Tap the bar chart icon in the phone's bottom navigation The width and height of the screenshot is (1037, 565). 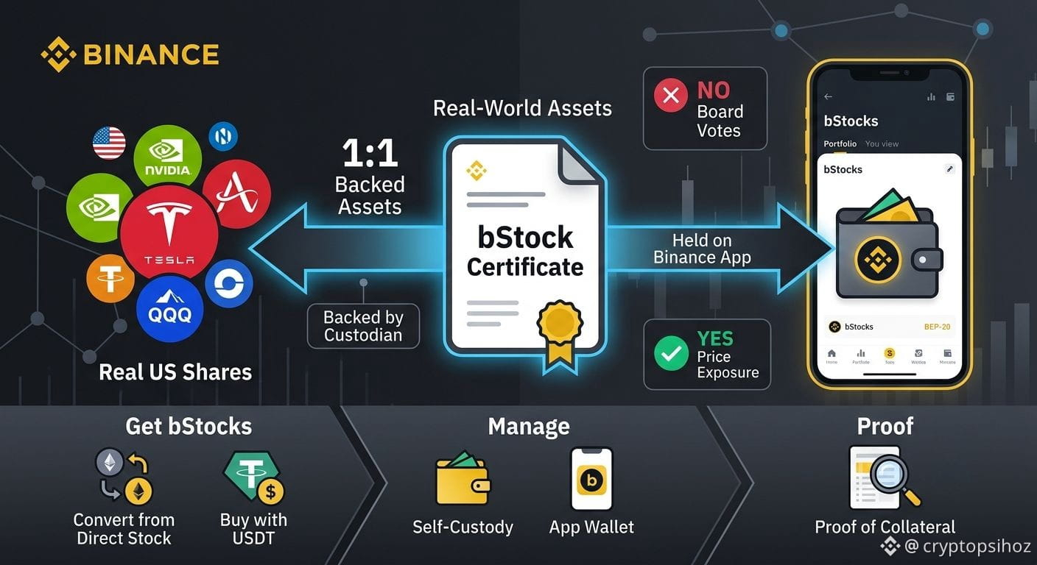[x=860, y=354]
